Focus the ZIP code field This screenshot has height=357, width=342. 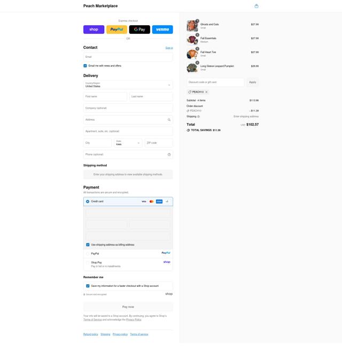(159, 143)
